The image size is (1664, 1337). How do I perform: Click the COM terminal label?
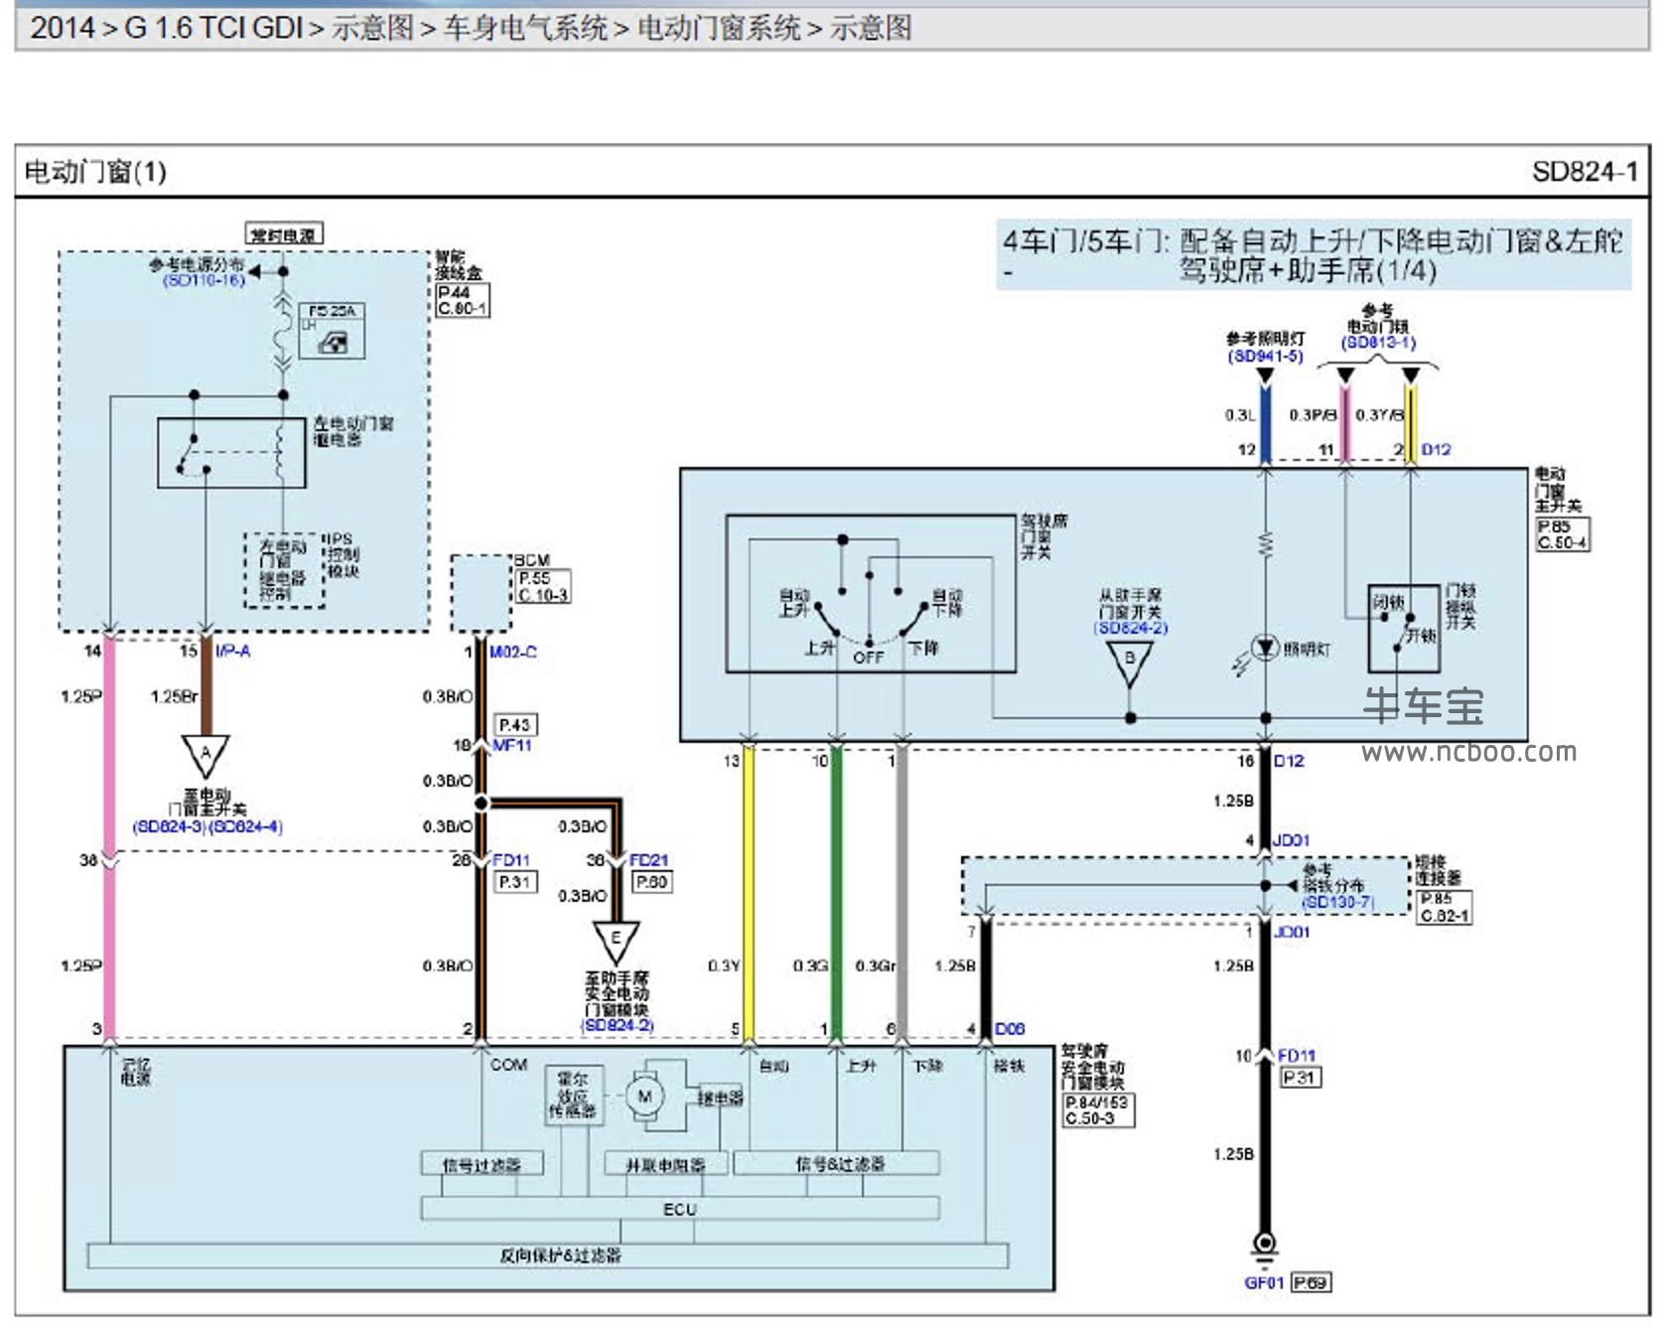(508, 1065)
